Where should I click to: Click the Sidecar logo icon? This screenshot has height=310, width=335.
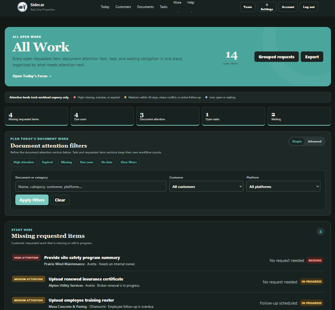tap(22, 7)
